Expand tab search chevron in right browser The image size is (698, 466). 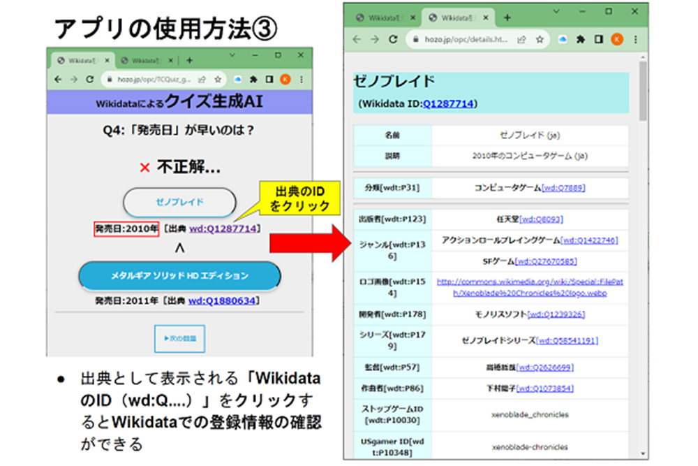556,12
